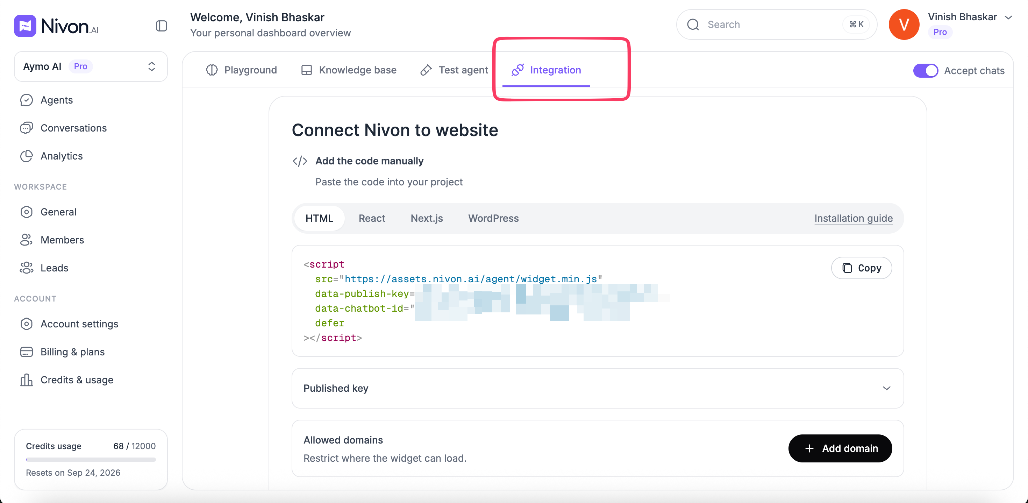Expand the Published key section
The image size is (1028, 503).
coord(598,388)
